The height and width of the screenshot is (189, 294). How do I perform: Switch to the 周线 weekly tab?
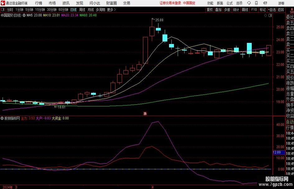tap(82, 10)
